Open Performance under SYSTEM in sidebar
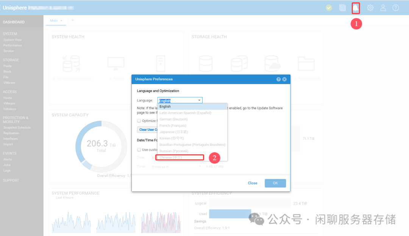Viewport: 409px width, 236px height. point(12,45)
